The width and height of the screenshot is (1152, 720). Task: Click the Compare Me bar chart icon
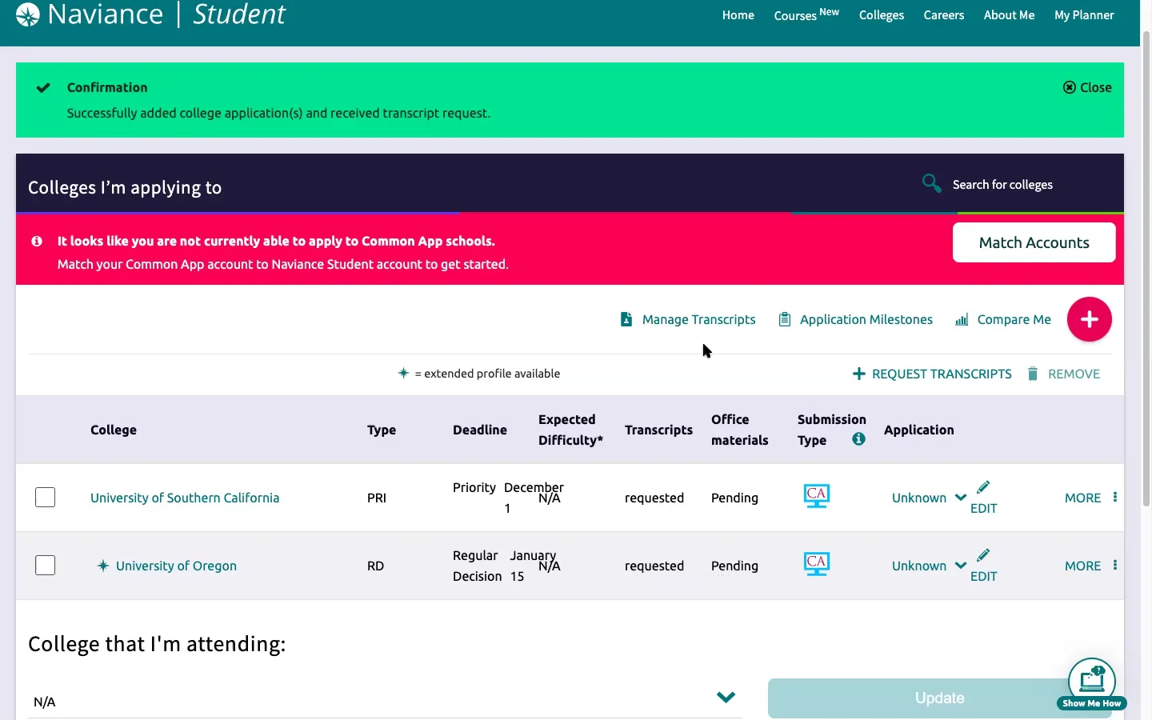tap(962, 319)
